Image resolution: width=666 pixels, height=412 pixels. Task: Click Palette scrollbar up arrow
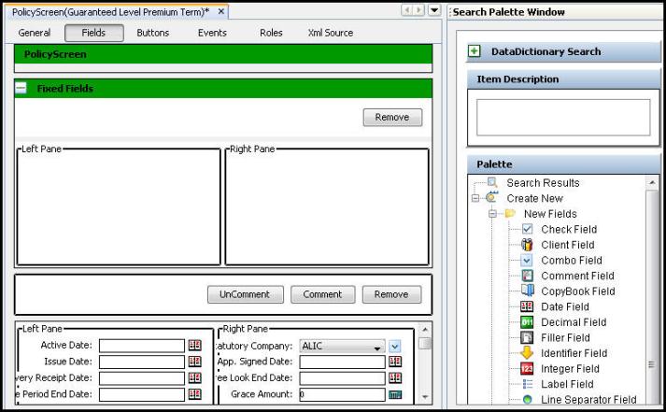point(652,183)
